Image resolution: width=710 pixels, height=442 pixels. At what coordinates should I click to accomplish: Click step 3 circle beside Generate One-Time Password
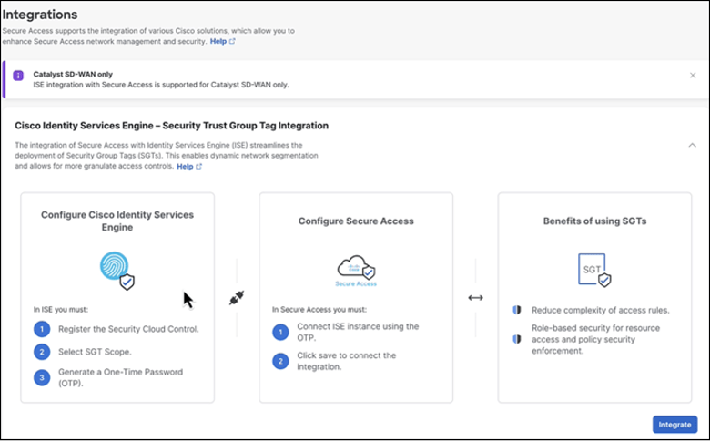(x=42, y=377)
